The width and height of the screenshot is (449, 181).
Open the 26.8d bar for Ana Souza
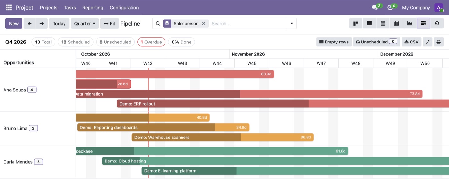point(103,84)
